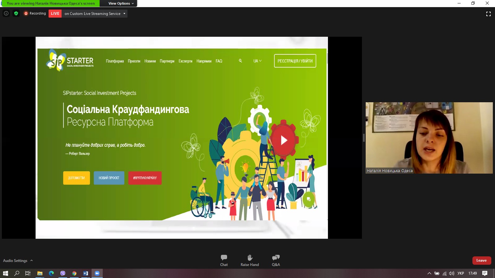The image size is (495, 278).
Task: Enter full screen mode
Action: click(488, 14)
